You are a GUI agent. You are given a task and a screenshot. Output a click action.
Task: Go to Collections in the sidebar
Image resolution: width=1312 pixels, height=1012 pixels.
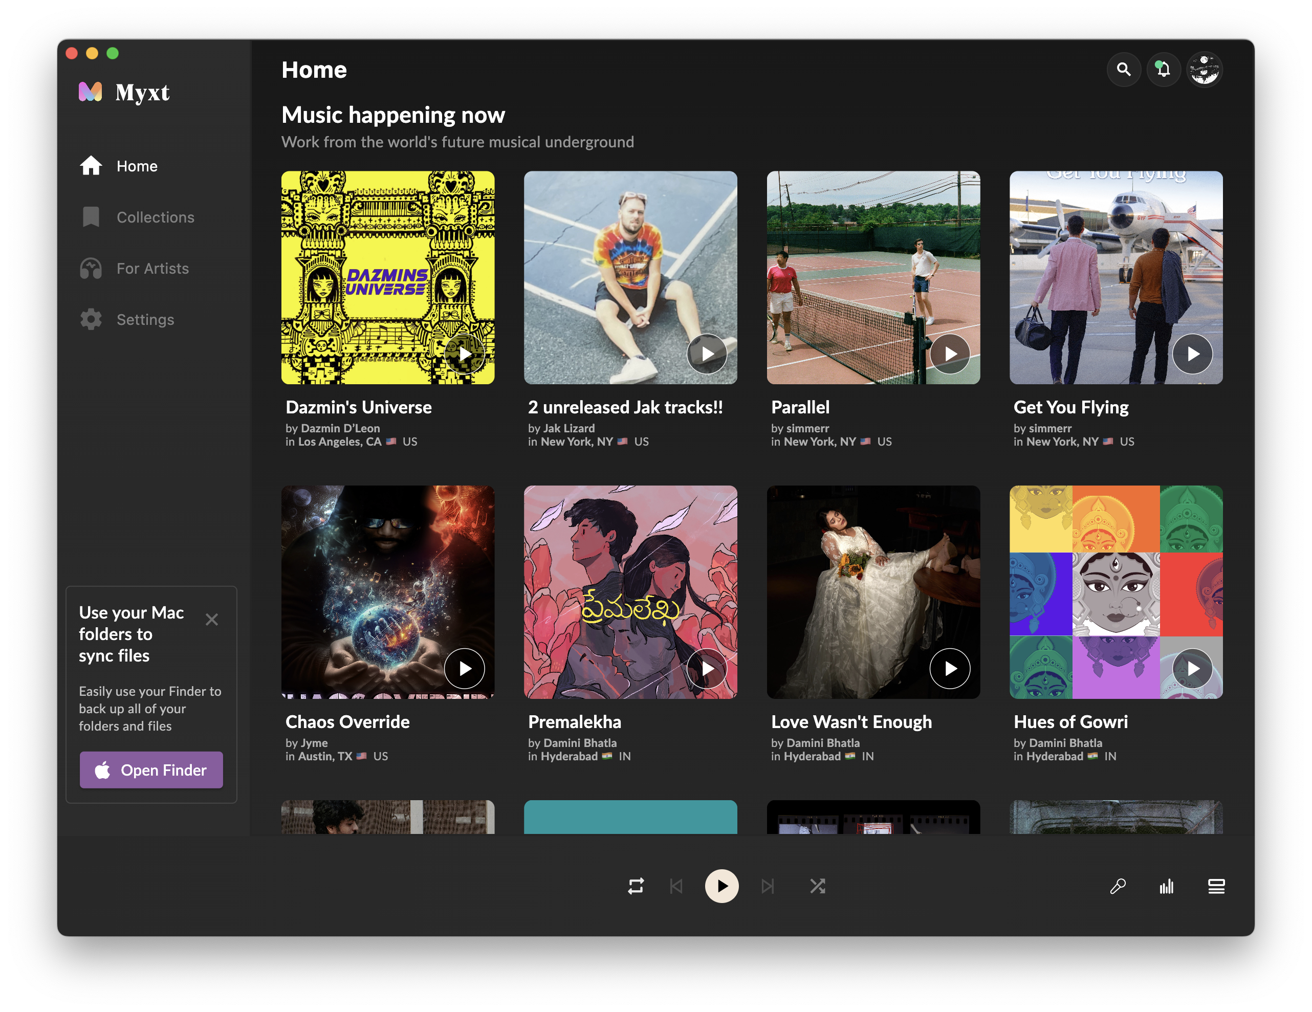coord(155,217)
